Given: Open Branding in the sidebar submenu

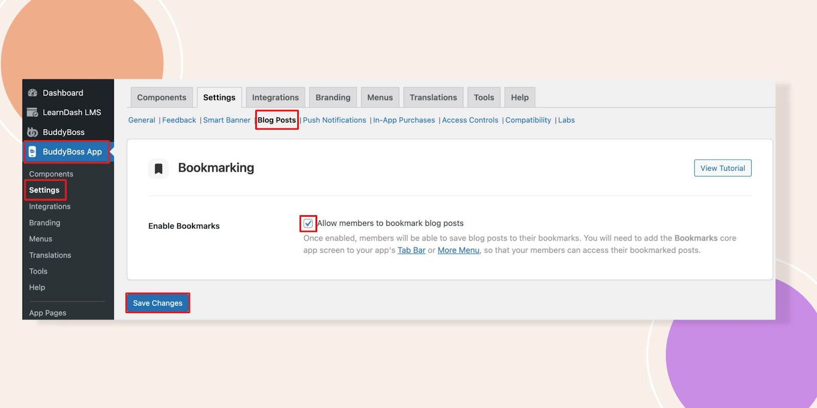Looking at the screenshot, I should (44, 223).
